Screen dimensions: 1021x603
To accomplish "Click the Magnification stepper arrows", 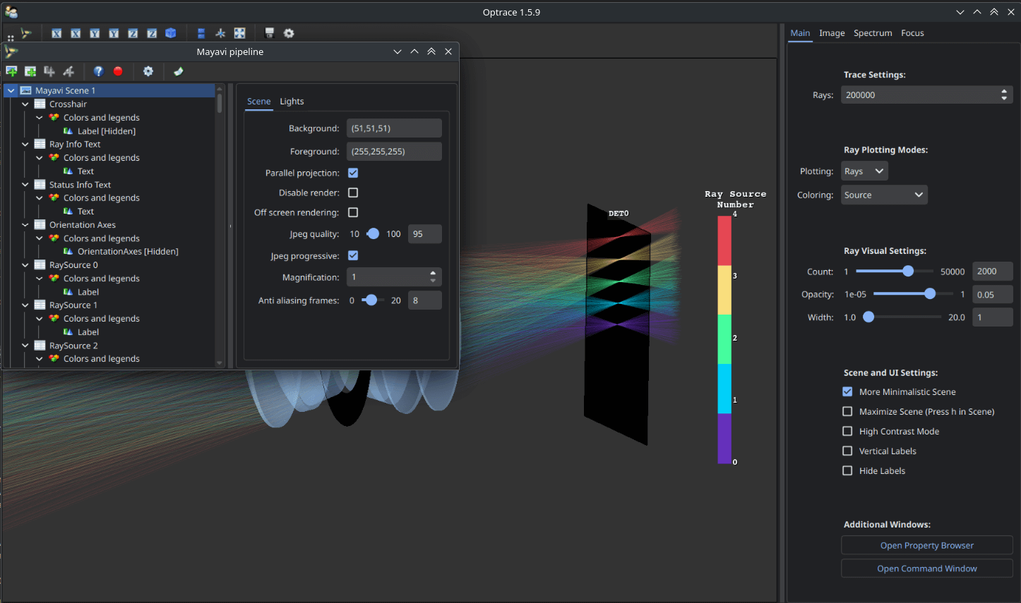I will (x=433, y=277).
